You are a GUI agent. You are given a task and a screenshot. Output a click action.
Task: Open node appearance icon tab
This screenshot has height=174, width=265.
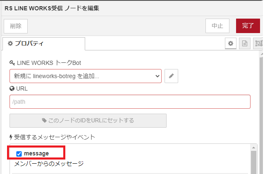coord(258,43)
